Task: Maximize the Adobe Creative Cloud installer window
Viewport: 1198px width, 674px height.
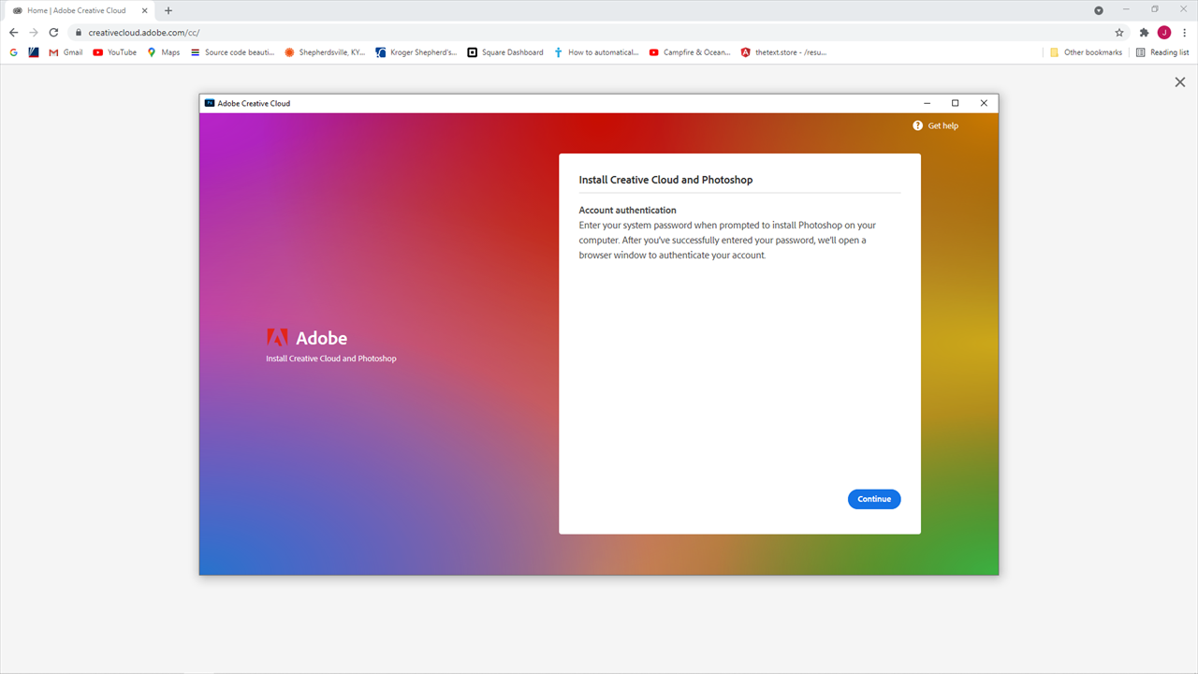Action: pos(955,103)
